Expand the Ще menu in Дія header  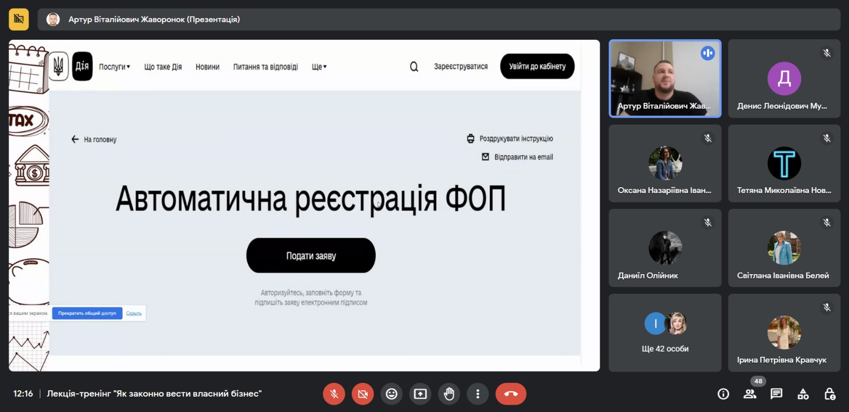pos(319,67)
